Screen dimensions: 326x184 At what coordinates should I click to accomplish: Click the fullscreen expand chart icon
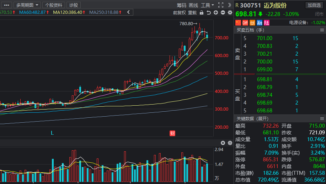tap(220, 5)
